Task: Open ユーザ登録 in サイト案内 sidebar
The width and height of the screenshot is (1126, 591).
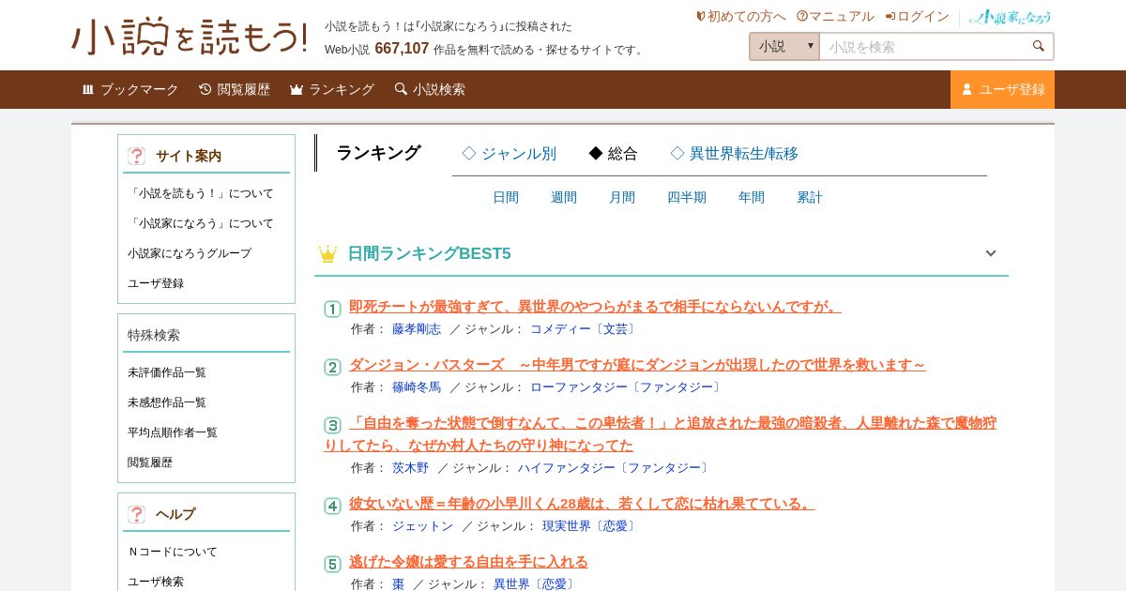Action: click(x=156, y=284)
